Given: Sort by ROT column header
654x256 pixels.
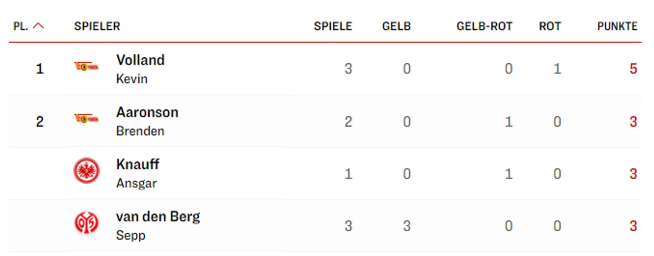Looking at the screenshot, I should 550,26.
